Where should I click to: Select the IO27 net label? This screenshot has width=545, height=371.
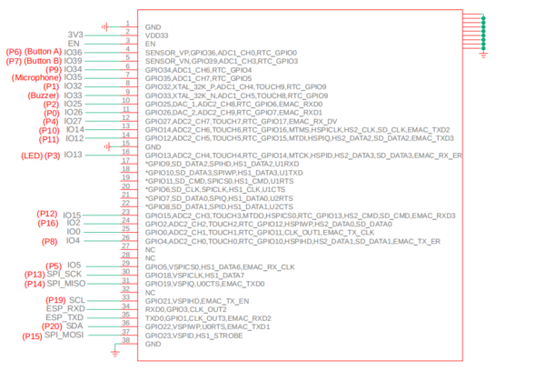click(x=73, y=121)
